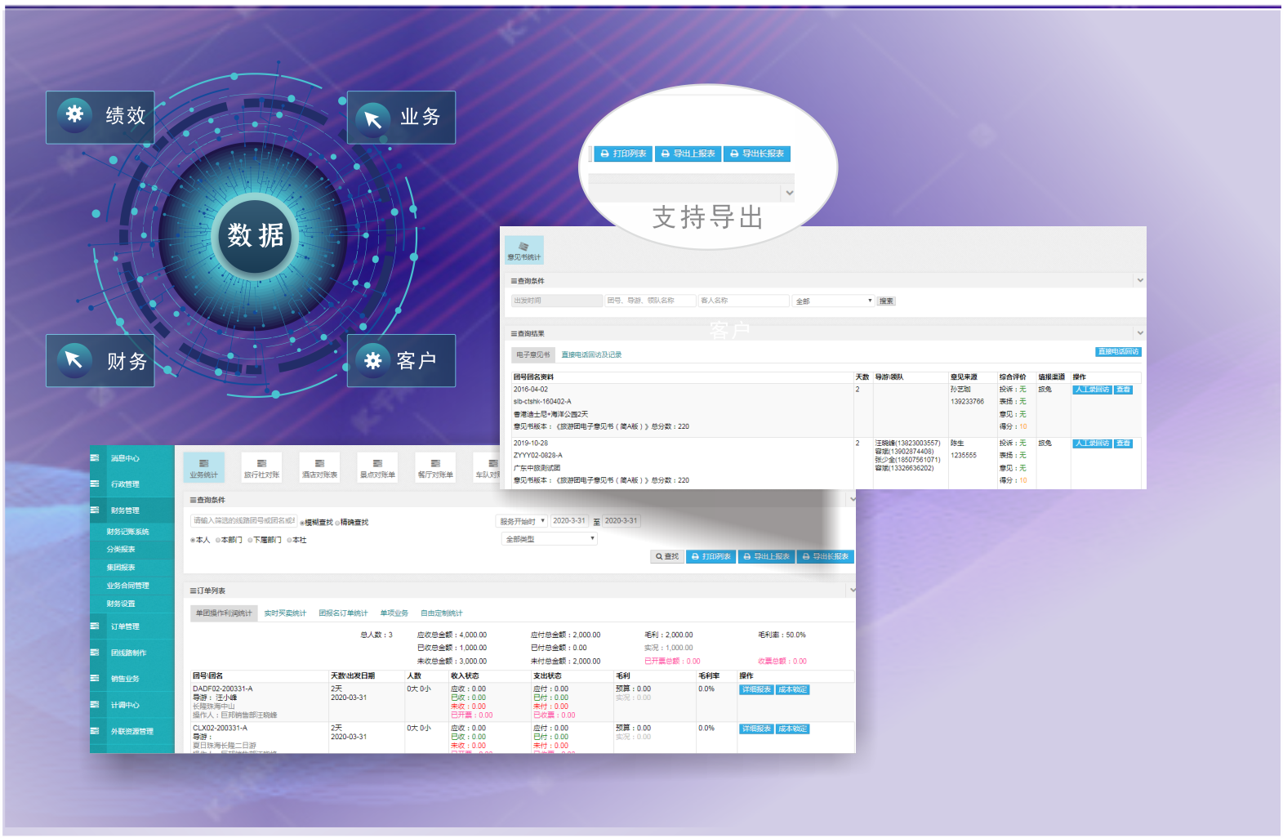Click the 搜索 button in customer window
Image resolution: width=1283 pixels, height=838 pixels.
[886, 301]
